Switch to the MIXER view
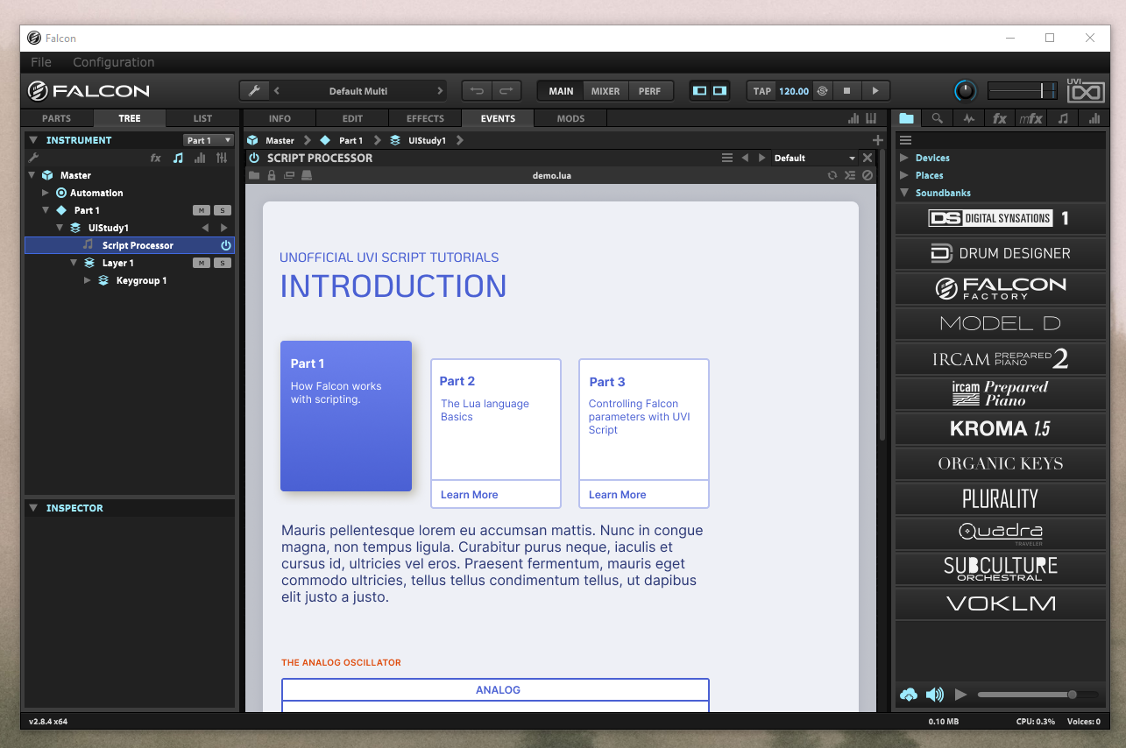Image resolution: width=1126 pixels, height=748 pixels. click(x=605, y=91)
